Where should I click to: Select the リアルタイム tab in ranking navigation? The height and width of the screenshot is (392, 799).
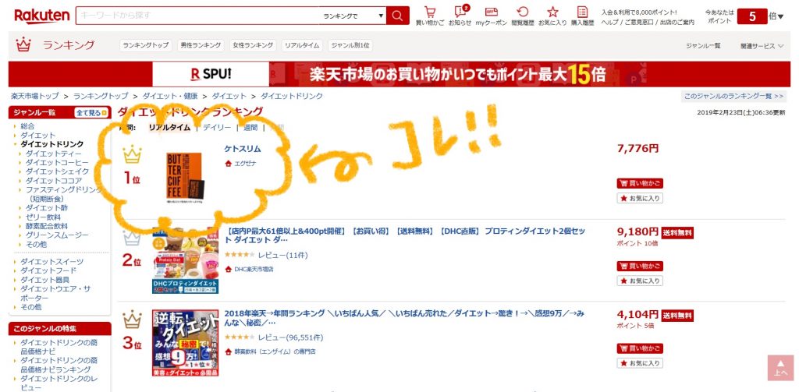tap(301, 46)
